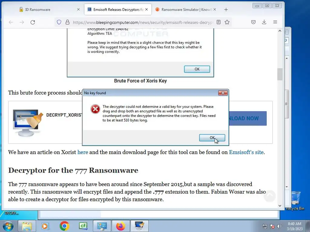Click the DOWNLOAD NOW button

tap(248, 118)
